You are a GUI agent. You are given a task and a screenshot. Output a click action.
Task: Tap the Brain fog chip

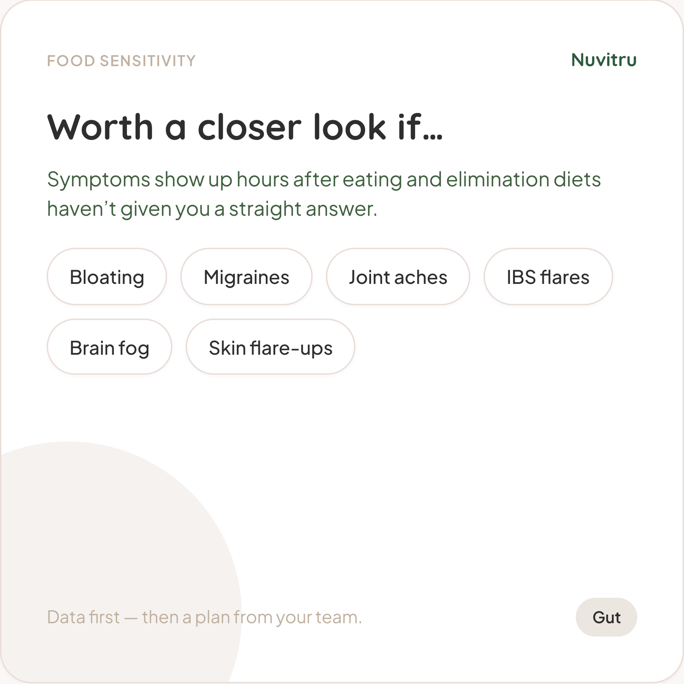pyautogui.click(x=109, y=347)
